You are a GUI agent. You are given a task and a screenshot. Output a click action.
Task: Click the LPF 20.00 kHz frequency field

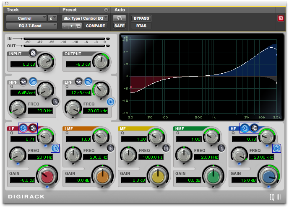pos(96,111)
